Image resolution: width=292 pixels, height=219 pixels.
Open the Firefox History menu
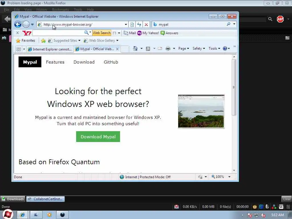[x=42, y=10]
